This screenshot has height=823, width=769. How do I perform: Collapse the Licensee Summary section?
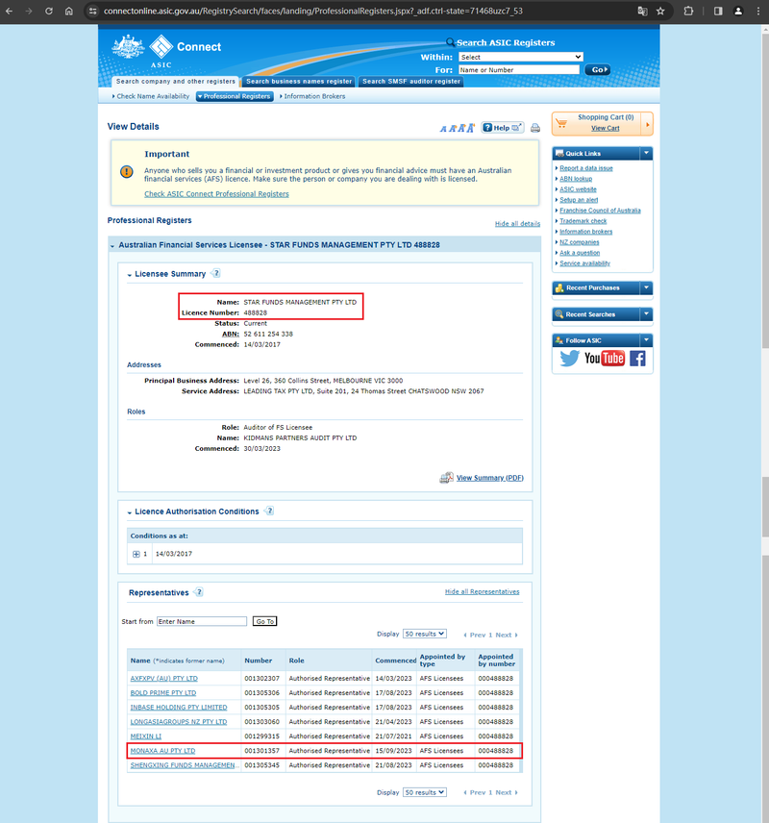(x=130, y=275)
